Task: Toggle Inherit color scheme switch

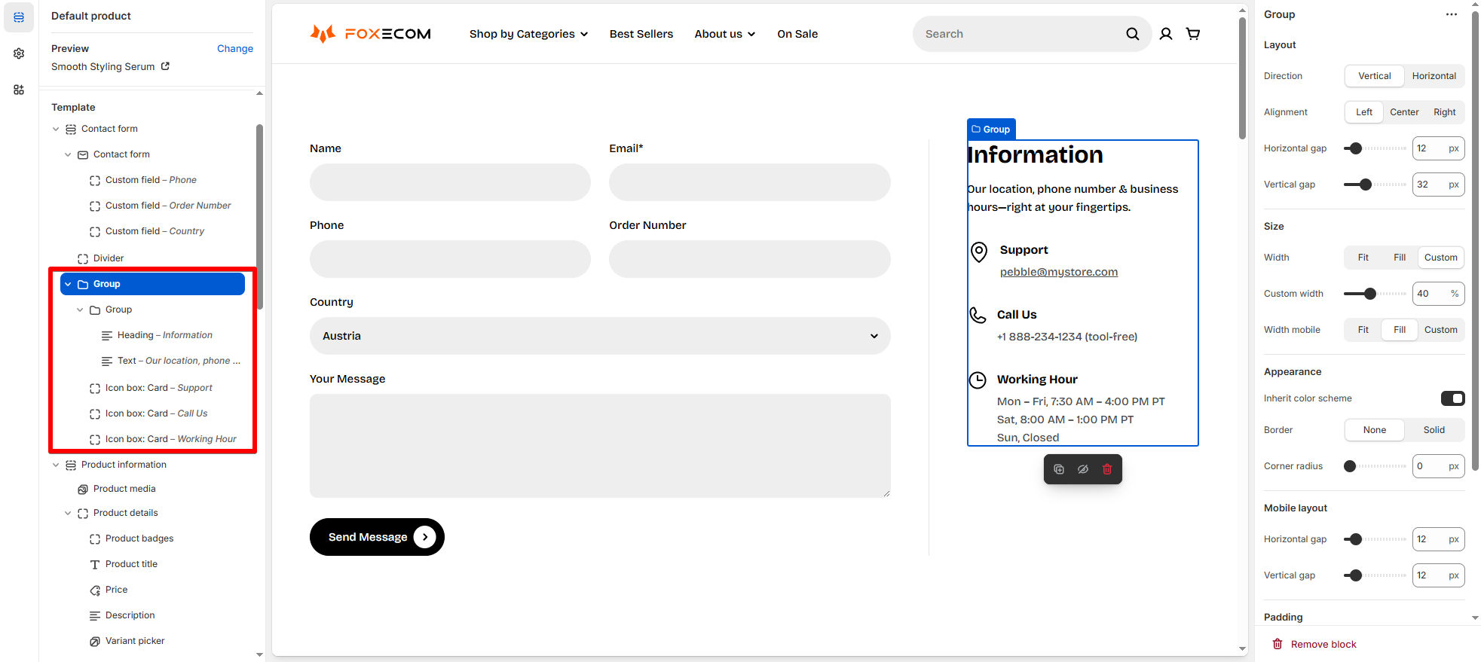Action: point(1452,398)
